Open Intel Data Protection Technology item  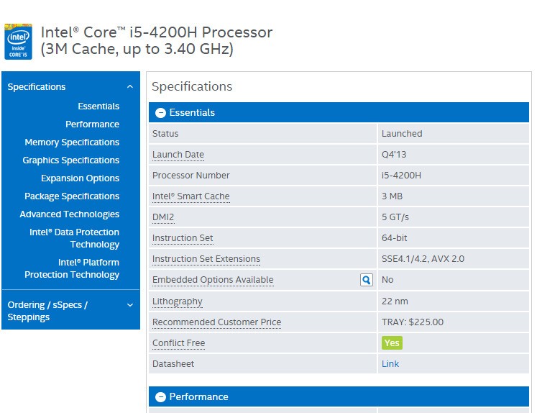(74, 238)
